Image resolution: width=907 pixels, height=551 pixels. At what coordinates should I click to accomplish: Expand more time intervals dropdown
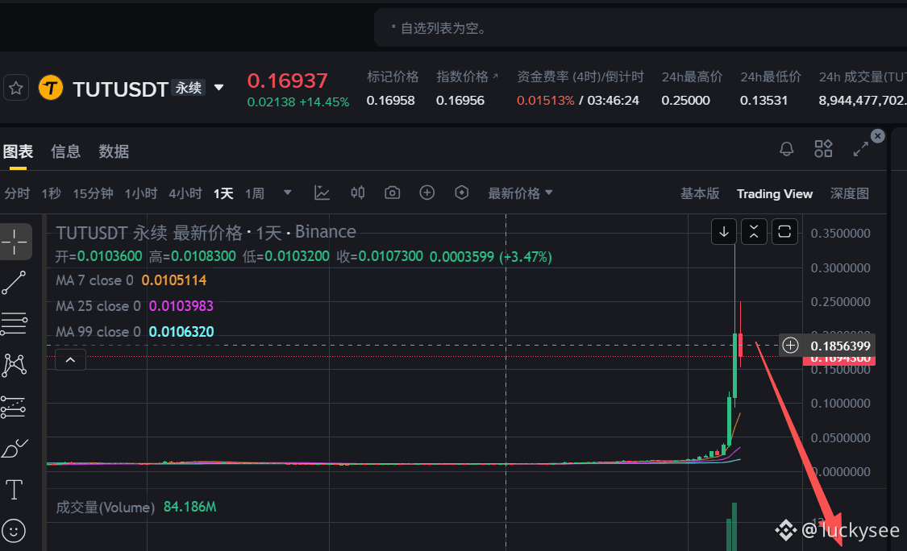point(288,193)
